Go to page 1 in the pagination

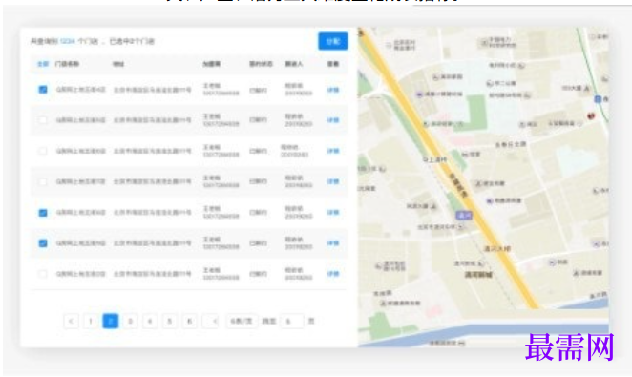point(91,321)
